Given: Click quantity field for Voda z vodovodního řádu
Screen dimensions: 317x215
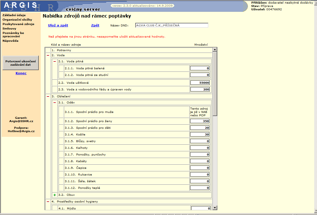Looking at the screenshot, I should tap(200, 89).
